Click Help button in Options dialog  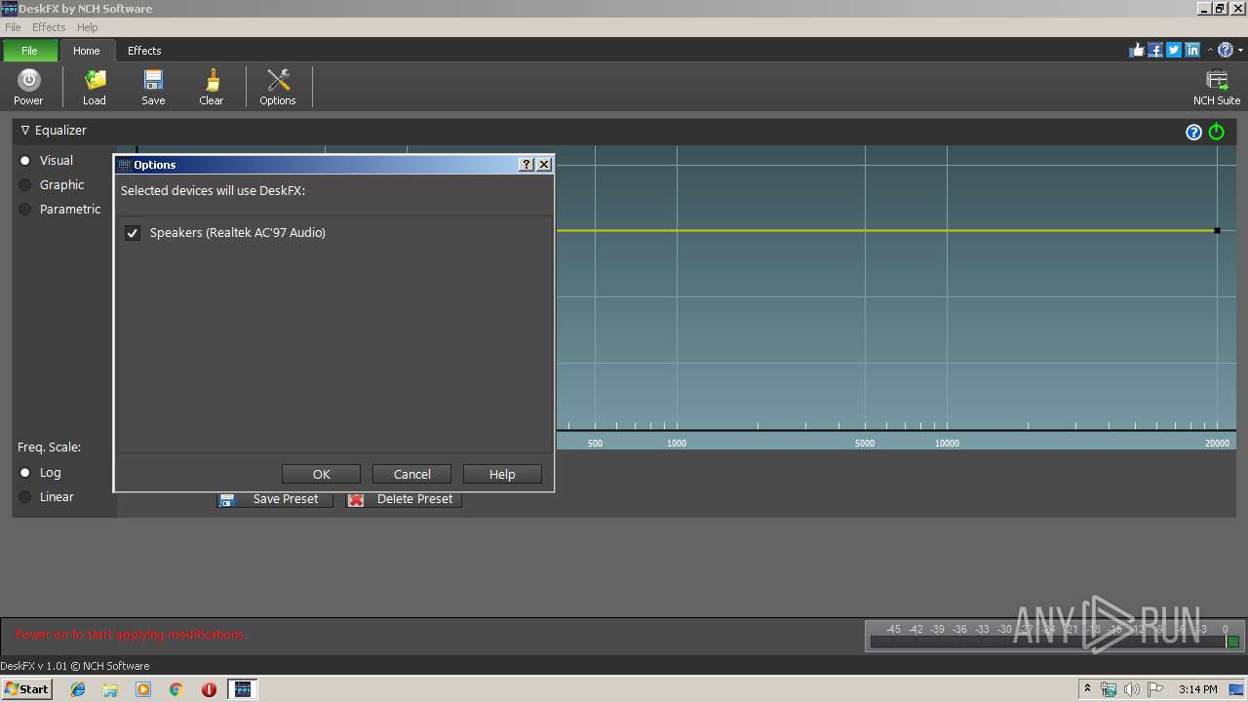[x=502, y=474]
